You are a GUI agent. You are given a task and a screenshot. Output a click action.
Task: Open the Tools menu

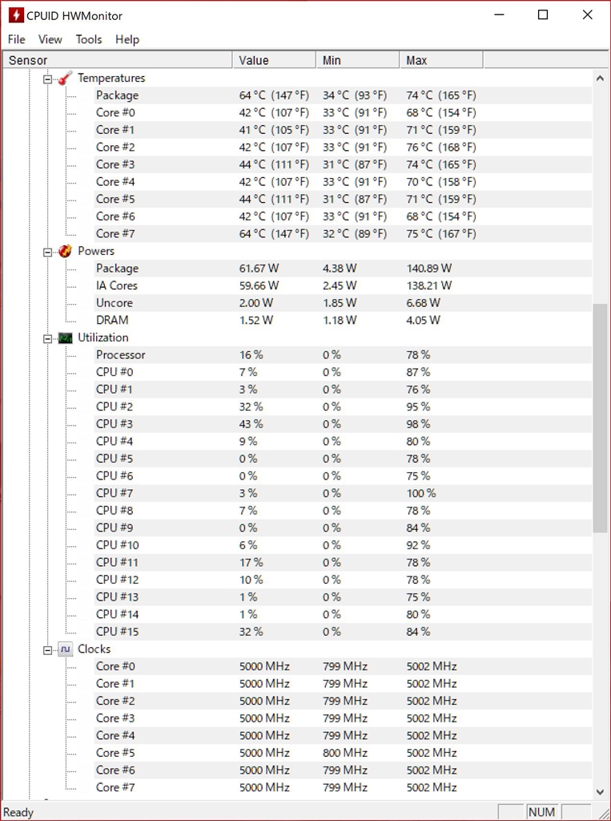89,39
